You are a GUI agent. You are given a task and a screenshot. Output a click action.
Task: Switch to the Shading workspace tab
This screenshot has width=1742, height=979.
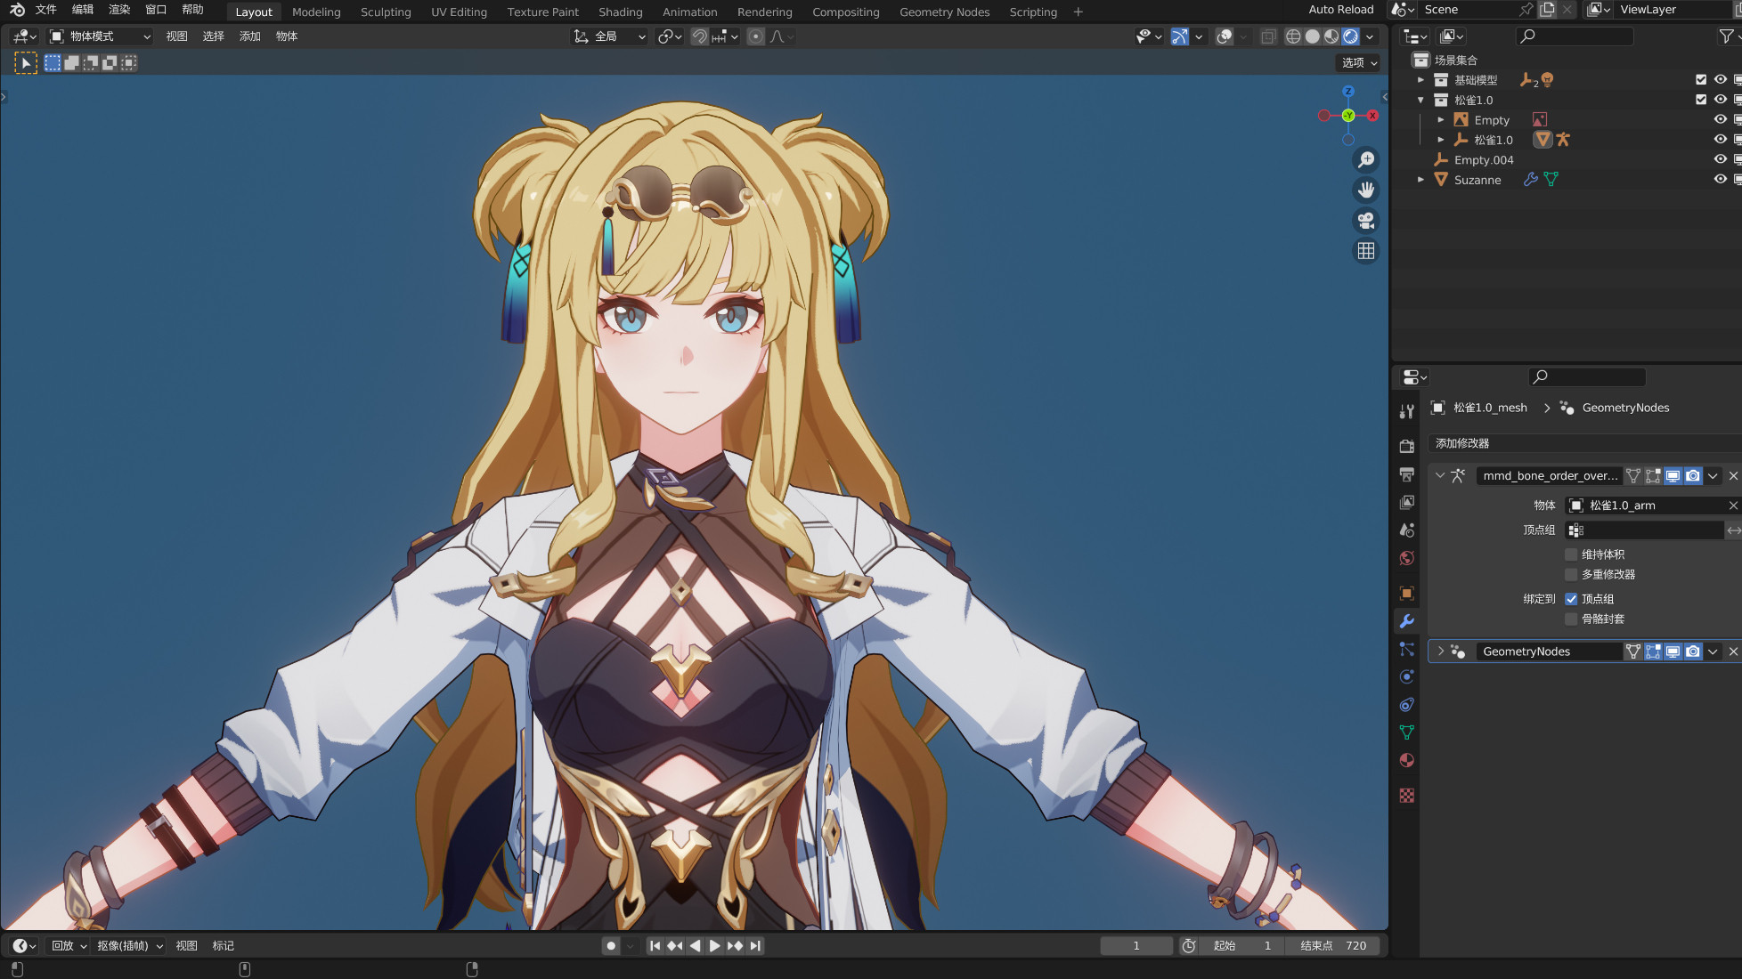[620, 12]
